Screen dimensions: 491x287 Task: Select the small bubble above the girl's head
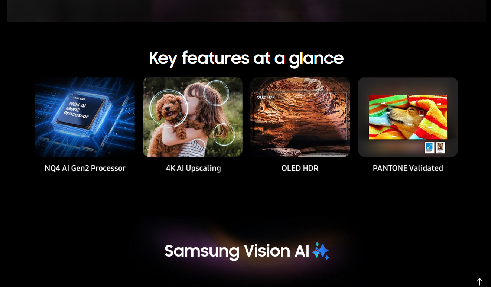(216, 93)
